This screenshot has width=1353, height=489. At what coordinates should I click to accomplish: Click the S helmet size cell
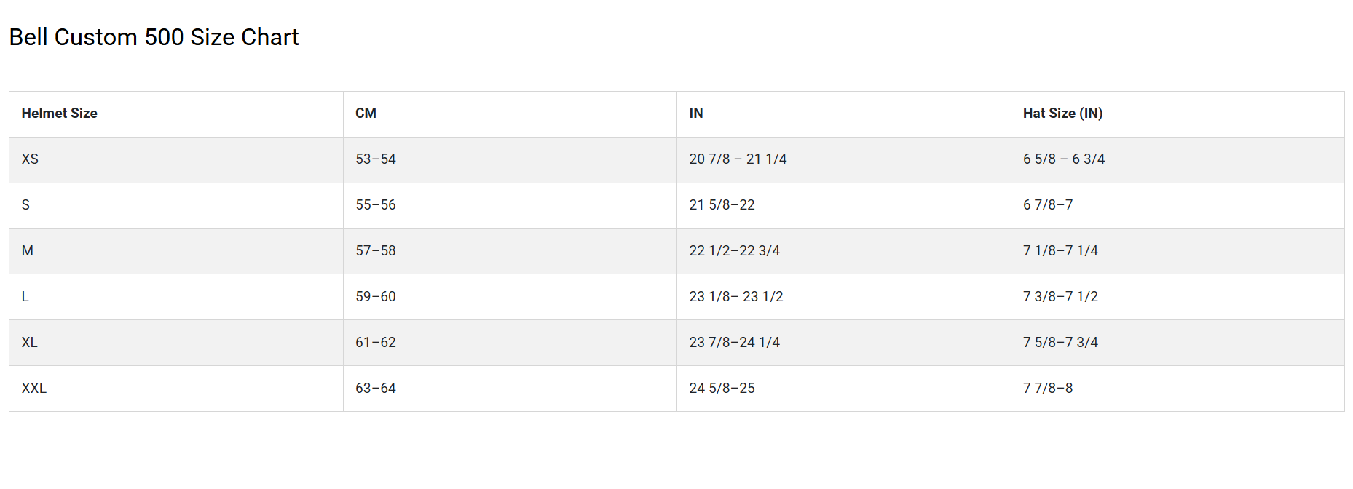(x=25, y=205)
